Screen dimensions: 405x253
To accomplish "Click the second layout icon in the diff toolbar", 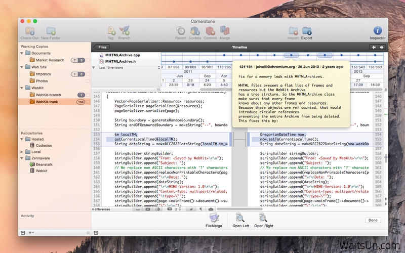I will point(147,209).
